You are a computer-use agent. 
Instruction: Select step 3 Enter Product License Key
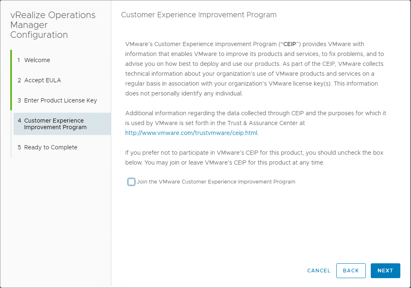click(60, 100)
